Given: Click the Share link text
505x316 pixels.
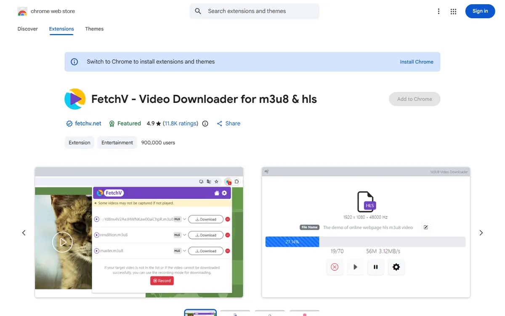Looking at the screenshot, I should pyautogui.click(x=233, y=124).
